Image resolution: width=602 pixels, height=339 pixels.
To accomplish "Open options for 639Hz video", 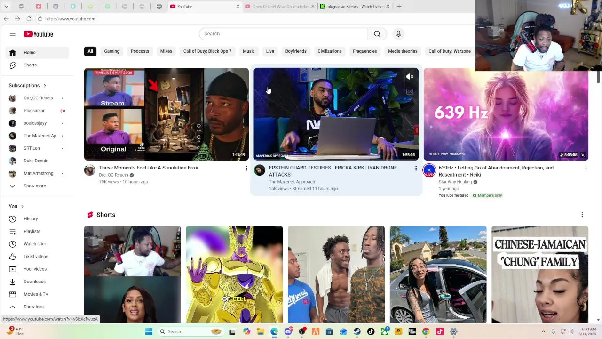I will [x=586, y=168].
